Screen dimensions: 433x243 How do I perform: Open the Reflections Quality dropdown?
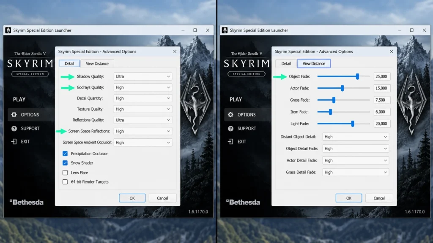point(143,120)
